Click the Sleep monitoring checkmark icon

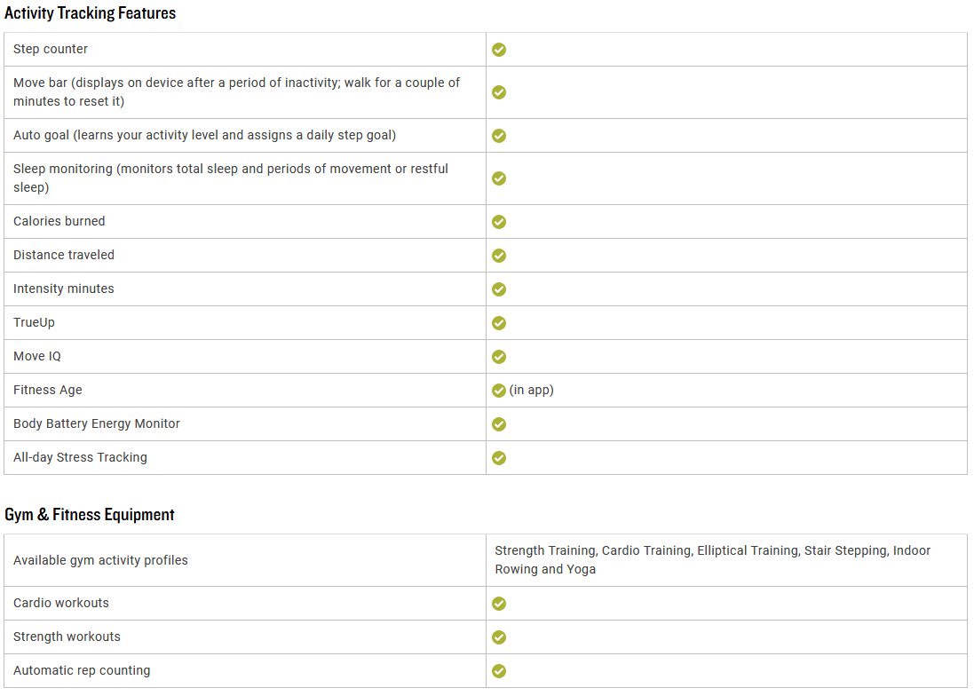(x=499, y=178)
